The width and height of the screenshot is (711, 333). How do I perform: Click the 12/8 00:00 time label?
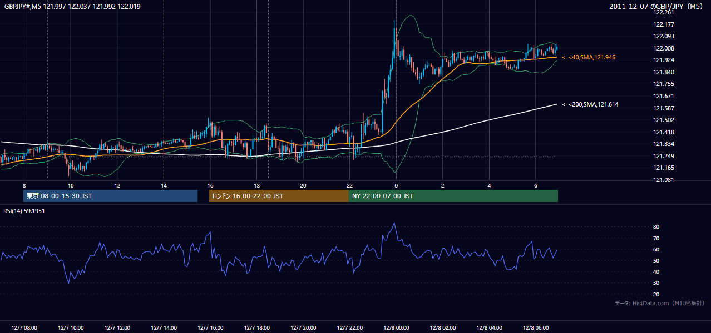tap(396, 328)
